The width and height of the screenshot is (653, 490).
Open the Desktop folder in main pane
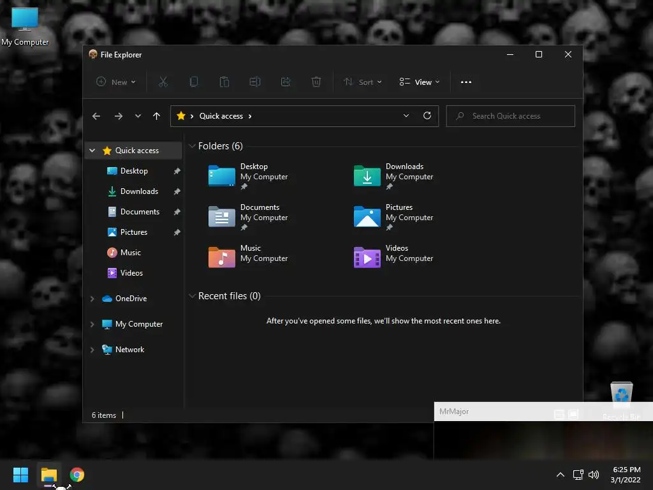tap(249, 176)
